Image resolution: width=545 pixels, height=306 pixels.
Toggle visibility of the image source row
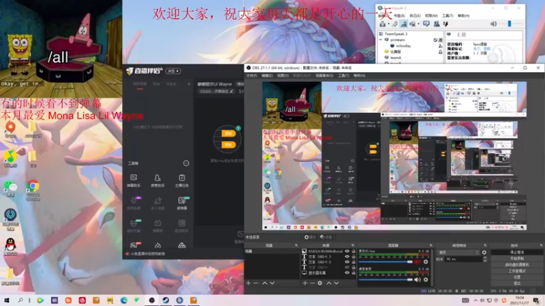pos(347,251)
